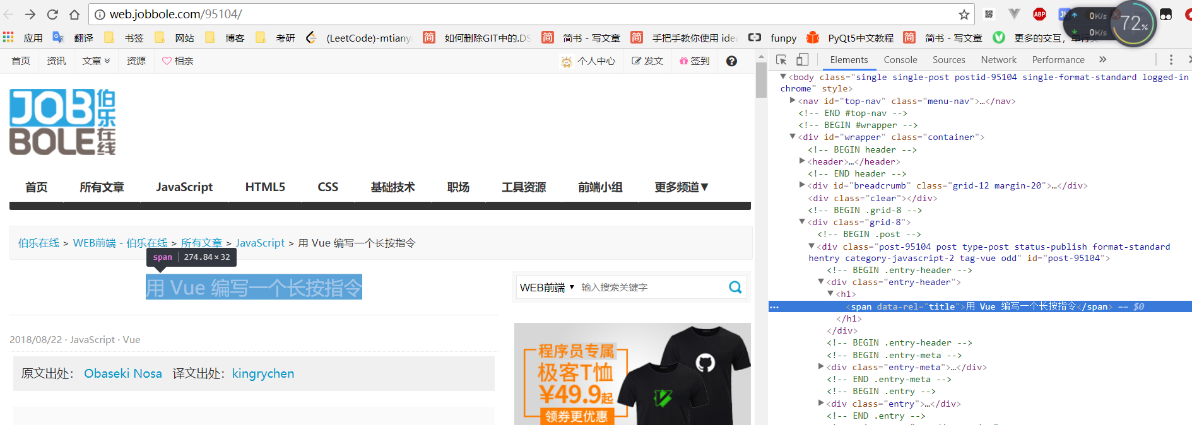Image resolution: width=1192 pixels, height=425 pixels.
Task: Expand the 文章 dropdown in top nav
Action: pyautogui.click(x=96, y=61)
